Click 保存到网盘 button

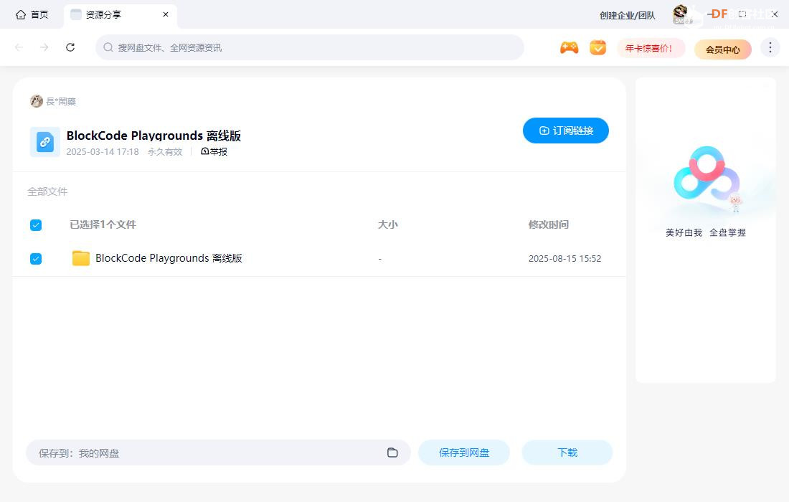click(x=464, y=453)
